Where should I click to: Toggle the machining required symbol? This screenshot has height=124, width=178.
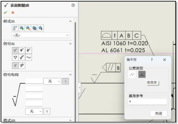click(x=22, y=50)
